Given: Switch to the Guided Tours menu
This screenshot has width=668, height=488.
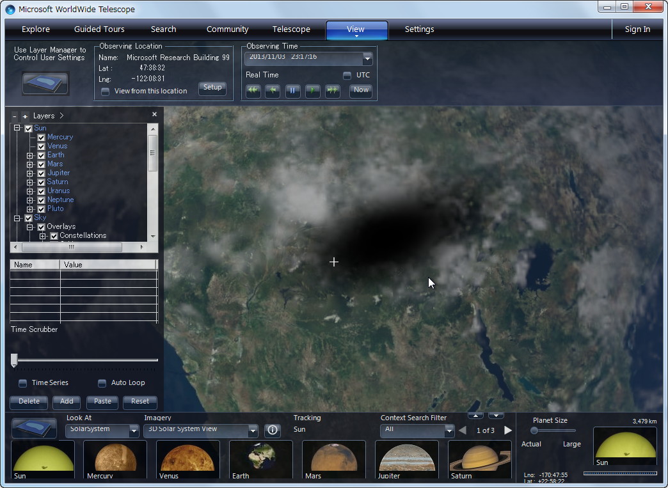Looking at the screenshot, I should click(x=99, y=29).
